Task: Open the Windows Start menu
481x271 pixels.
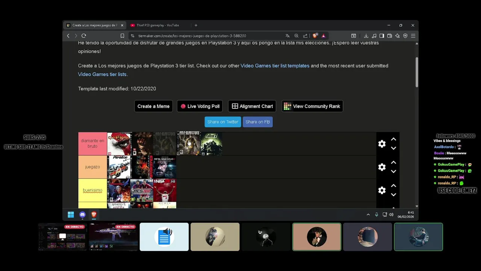Action: 71,215
